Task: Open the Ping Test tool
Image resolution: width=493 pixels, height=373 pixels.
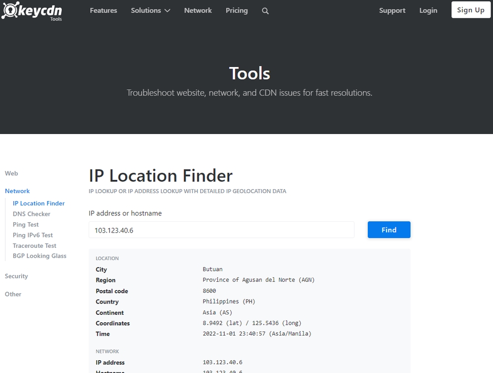Action: tap(26, 224)
